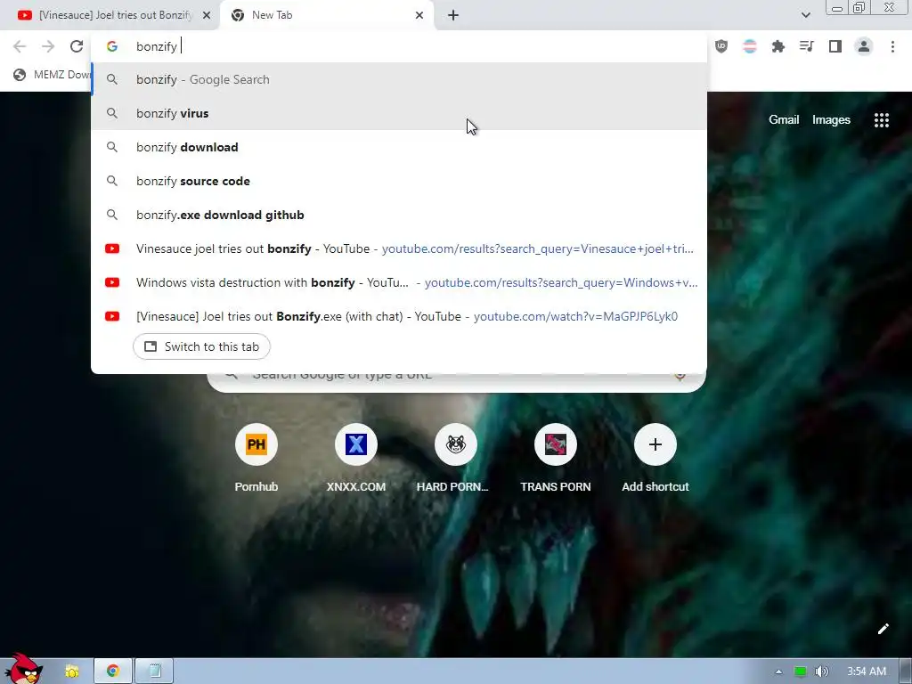Open the profile avatar menu
Screen dimensions: 912x684
point(864,46)
